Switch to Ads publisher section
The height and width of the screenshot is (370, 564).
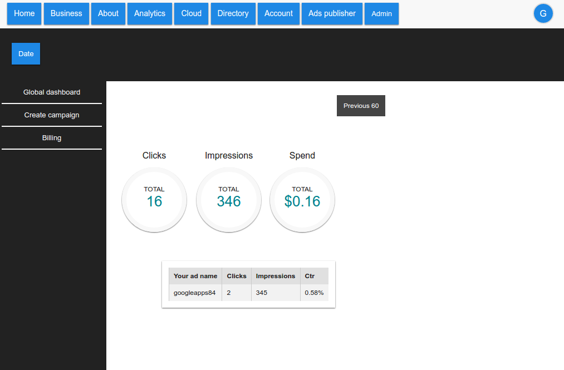[332, 14]
